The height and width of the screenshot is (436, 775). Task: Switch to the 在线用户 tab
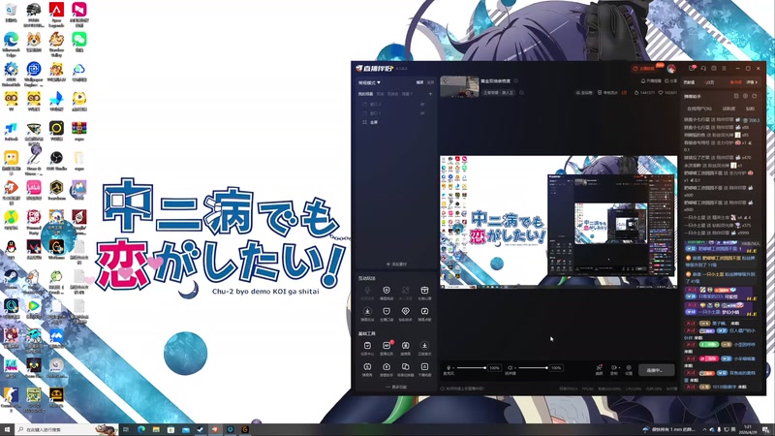tap(698, 109)
